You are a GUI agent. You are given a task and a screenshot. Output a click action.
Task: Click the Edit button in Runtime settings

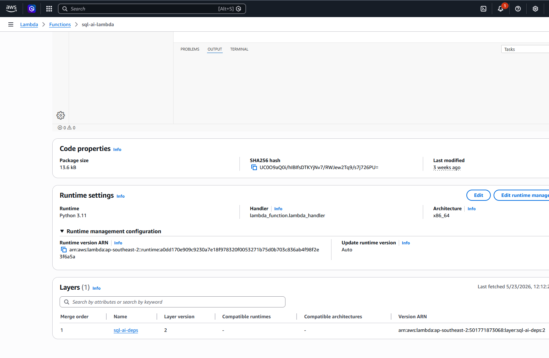click(x=478, y=195)
